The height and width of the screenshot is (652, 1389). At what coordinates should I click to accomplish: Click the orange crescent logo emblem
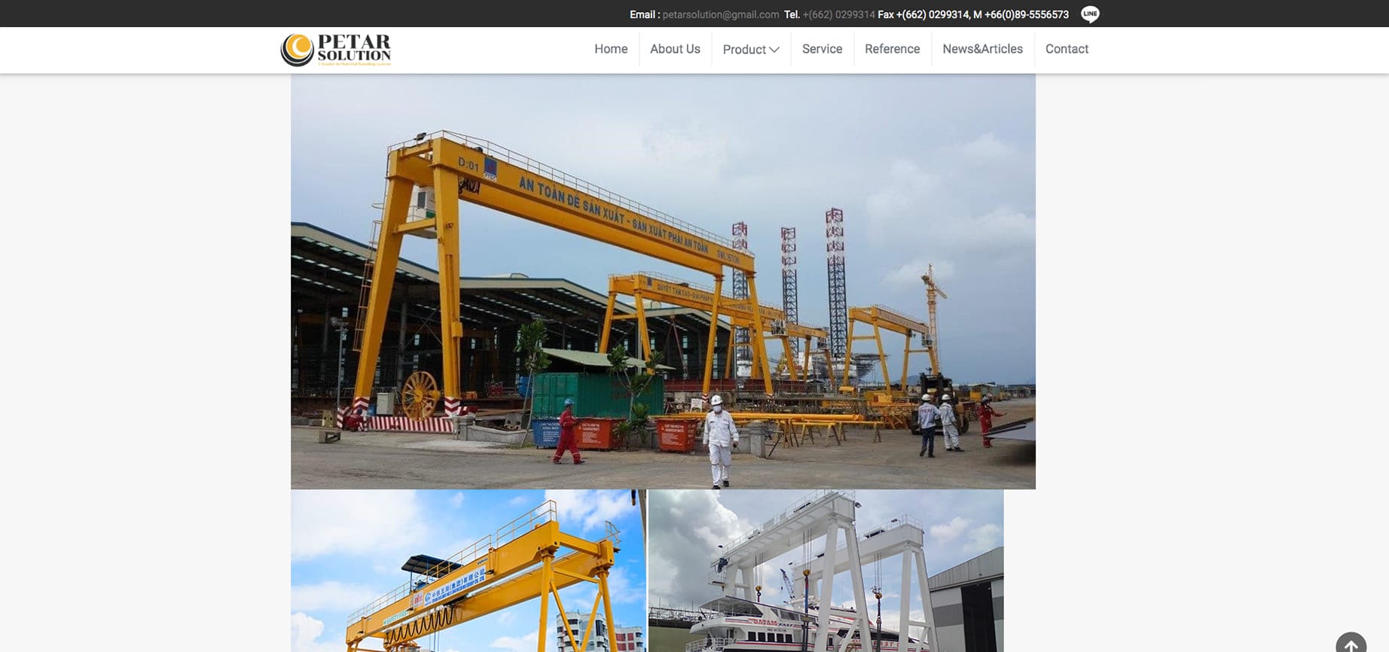[x=297, y=50]
